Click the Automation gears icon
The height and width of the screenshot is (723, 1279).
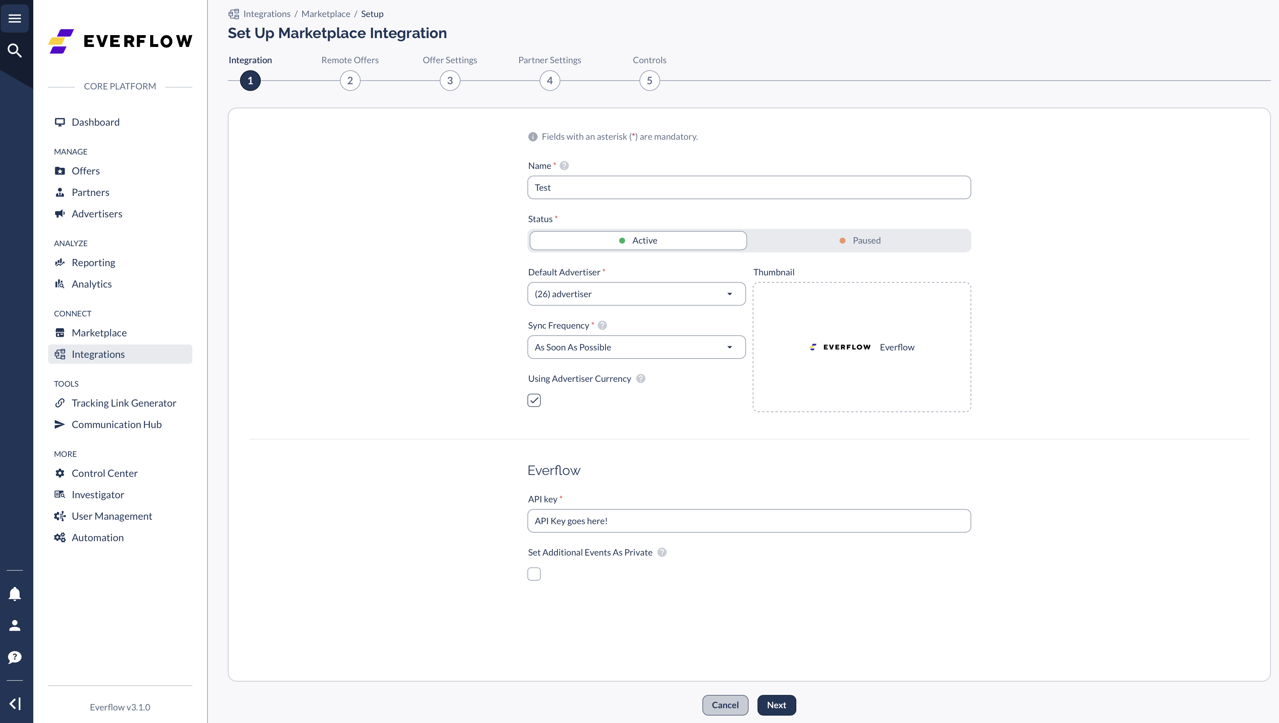coord(60,537)
